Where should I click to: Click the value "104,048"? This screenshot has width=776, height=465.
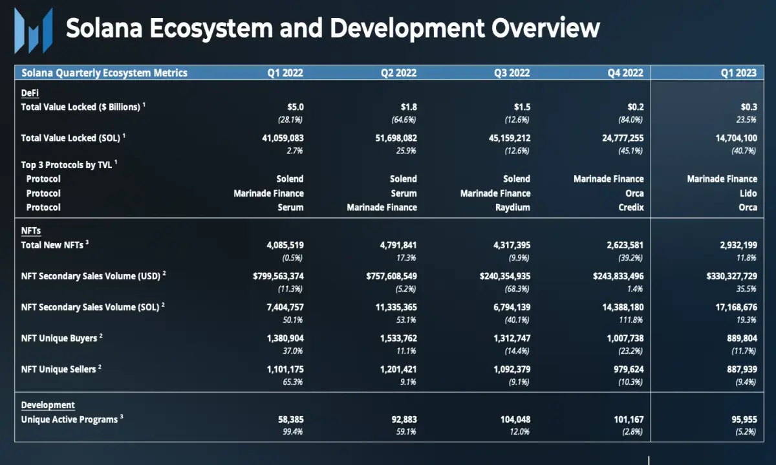point(514,419)
